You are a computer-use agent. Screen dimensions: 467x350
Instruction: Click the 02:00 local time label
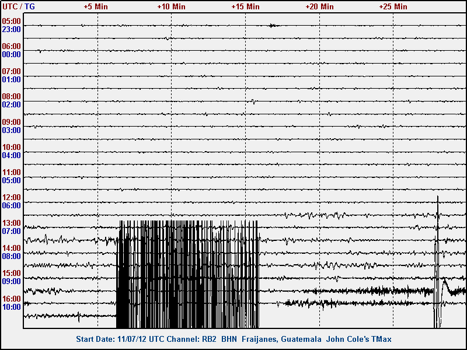(11, 104)
